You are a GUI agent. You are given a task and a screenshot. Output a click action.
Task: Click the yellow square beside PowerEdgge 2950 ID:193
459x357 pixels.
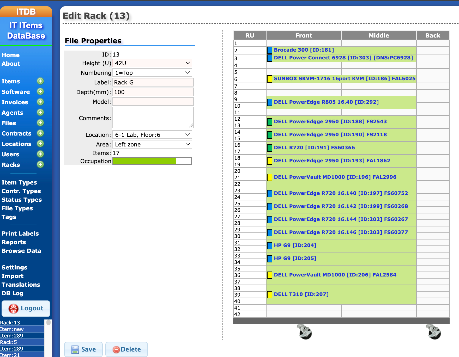coord(270,161)
